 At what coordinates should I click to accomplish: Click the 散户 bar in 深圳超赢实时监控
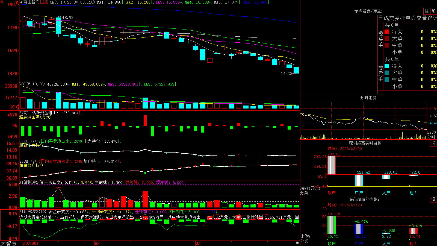[331, 165]
